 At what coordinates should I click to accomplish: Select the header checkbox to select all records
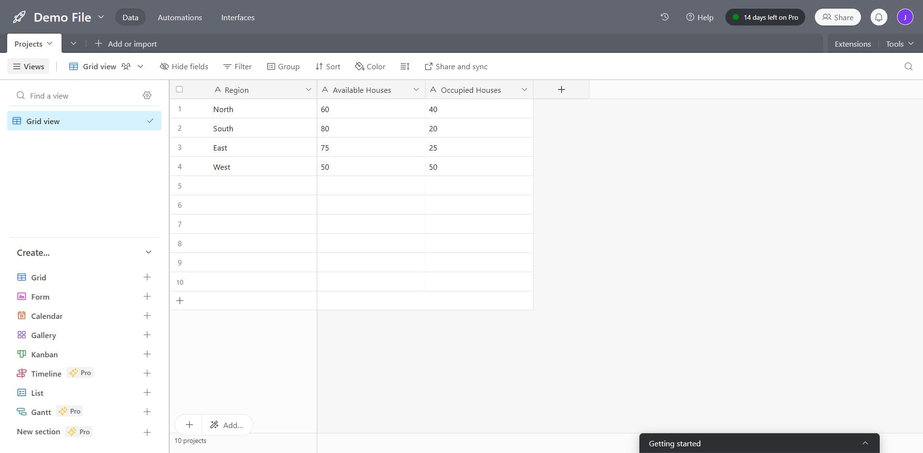point(179,89)
